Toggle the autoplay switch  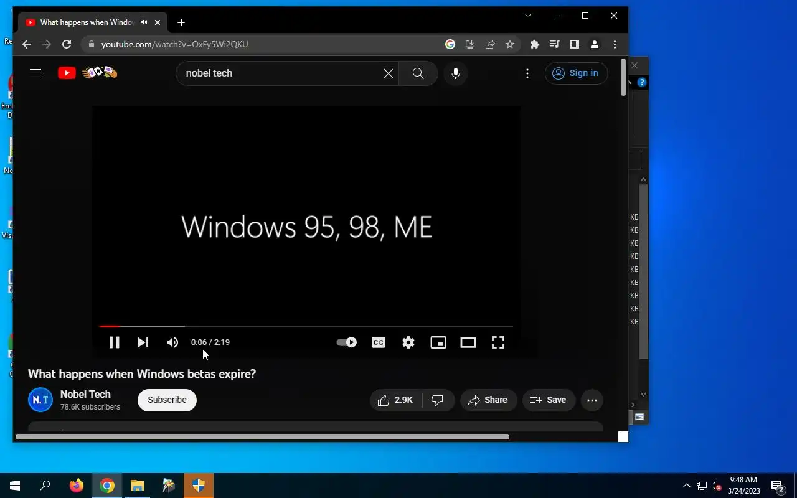(346, 342)
